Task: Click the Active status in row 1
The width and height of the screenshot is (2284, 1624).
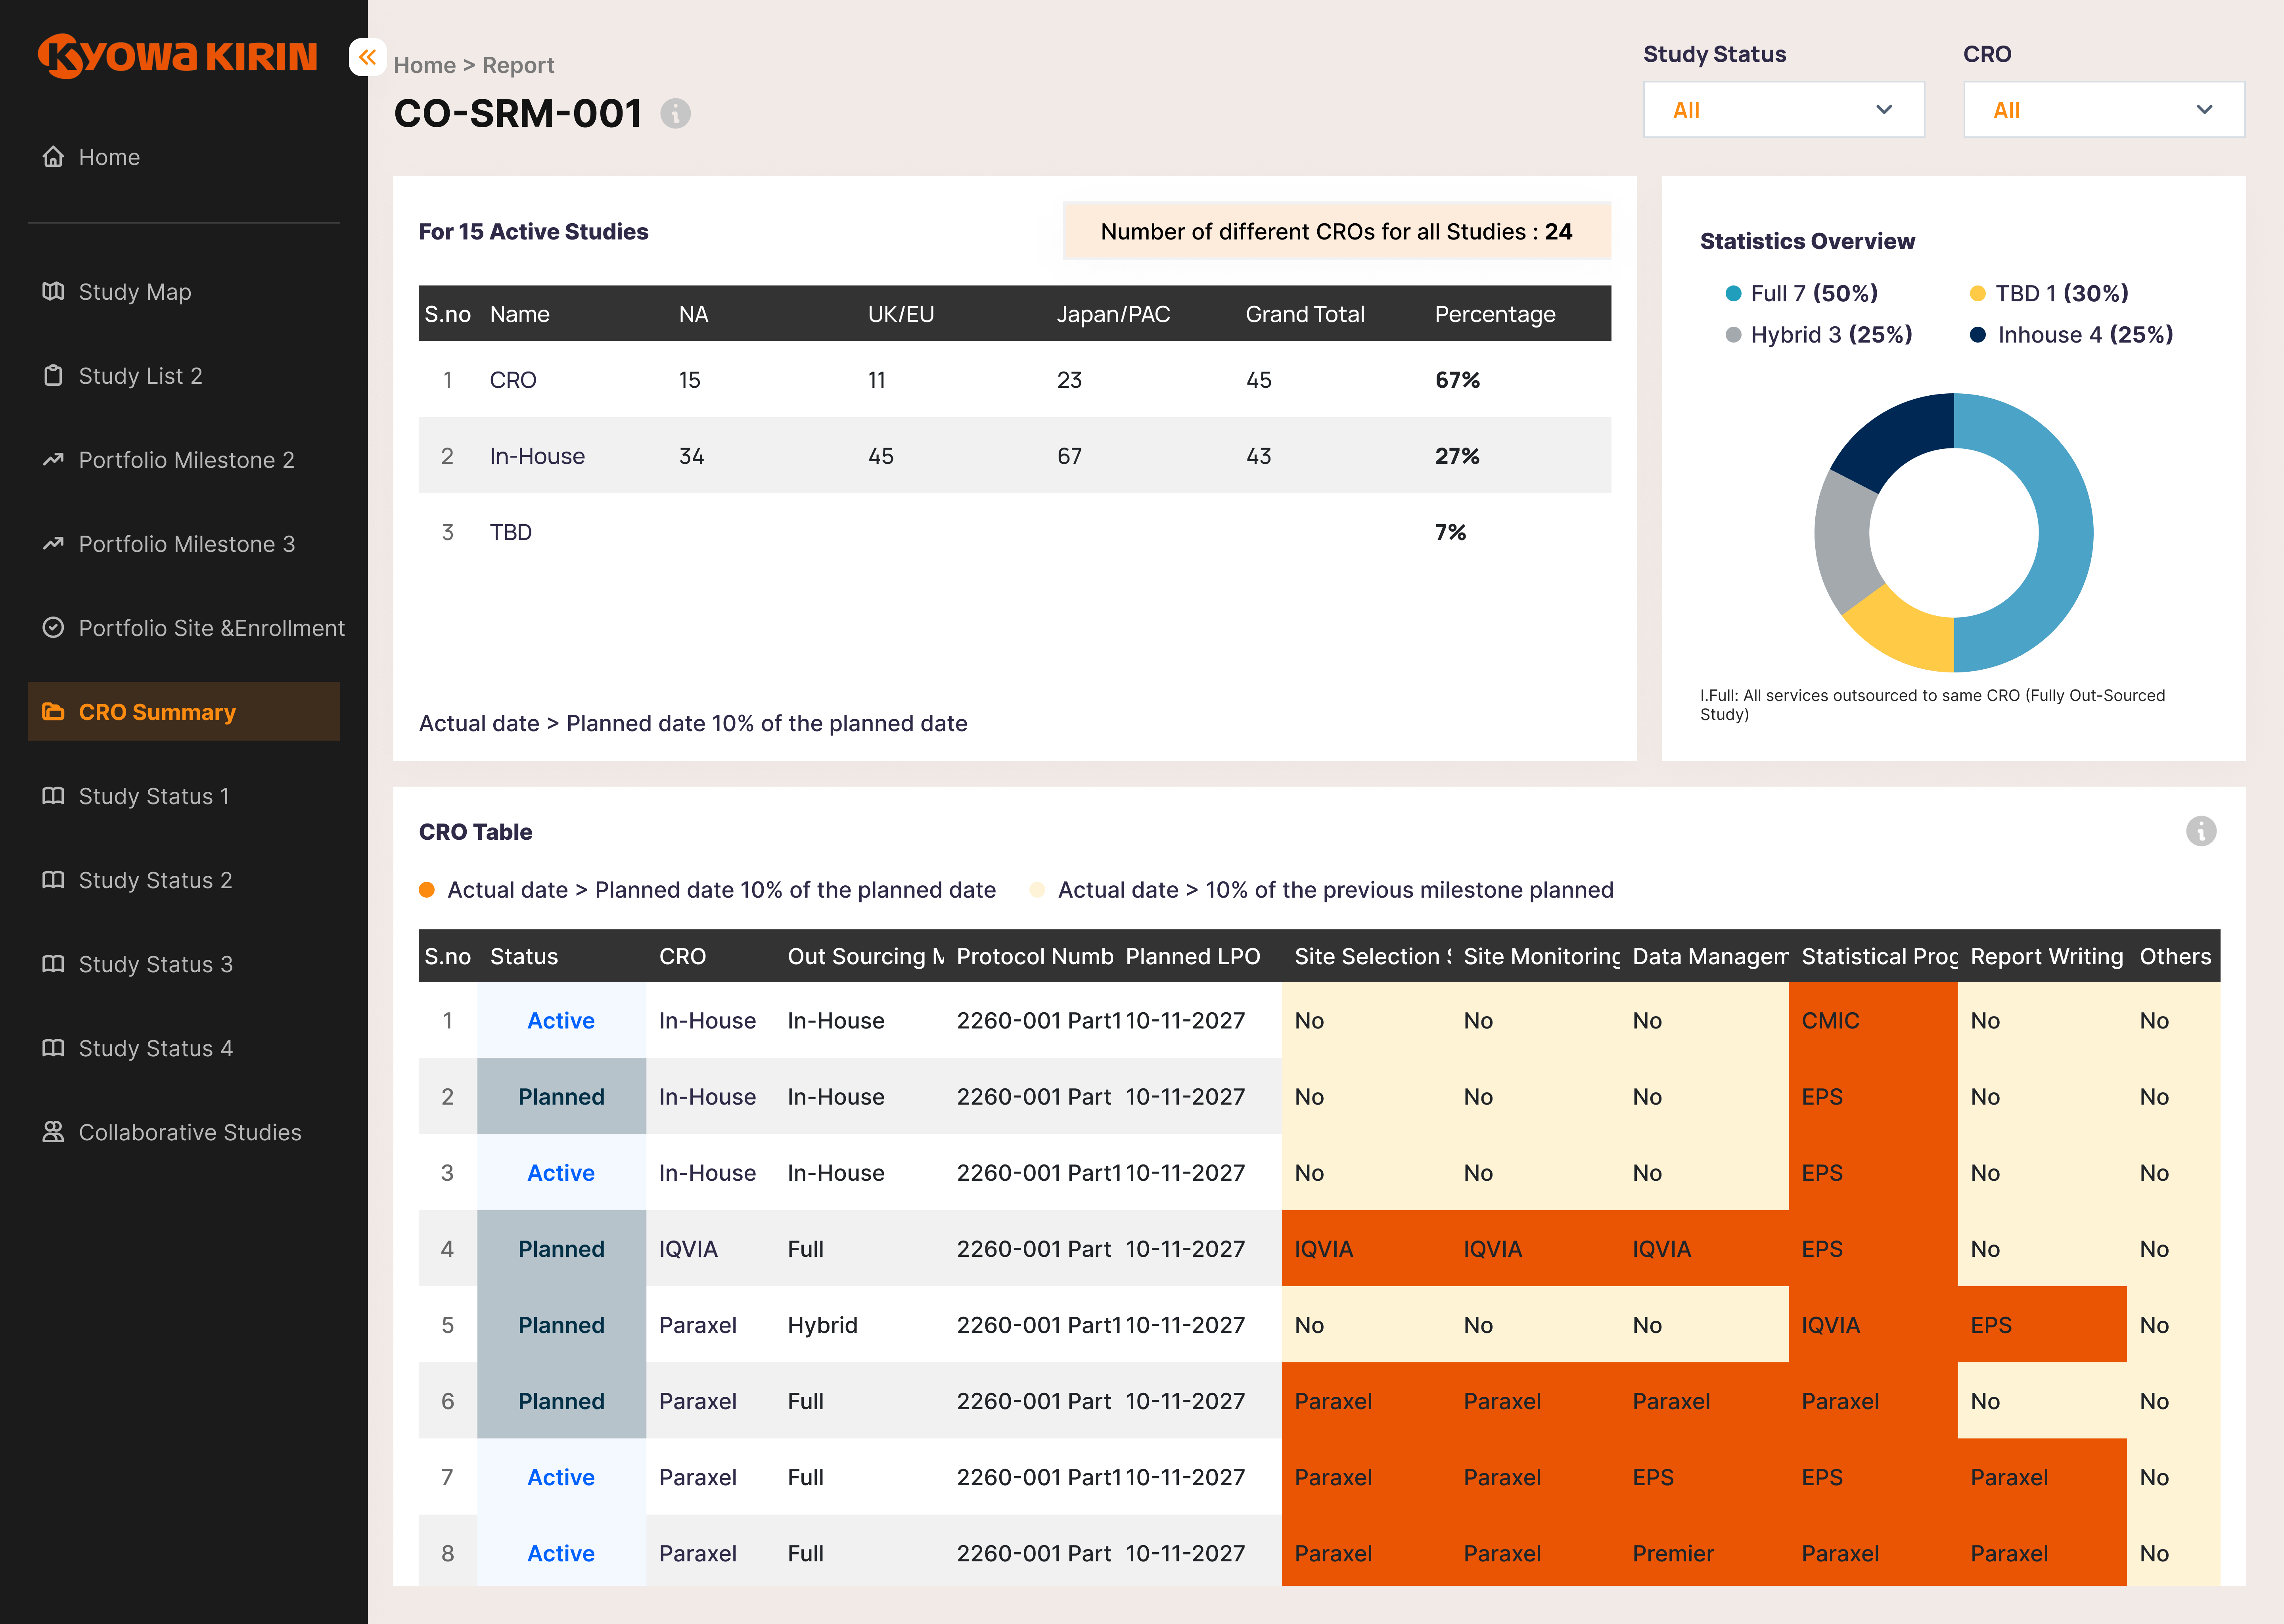Action: click(x=561, y=1020)
